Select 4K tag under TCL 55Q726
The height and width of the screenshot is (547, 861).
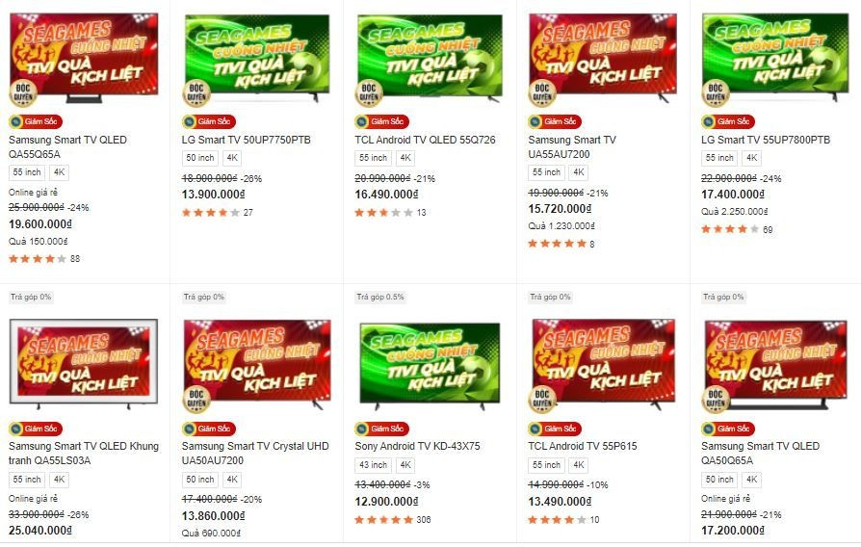pos(405,158)
